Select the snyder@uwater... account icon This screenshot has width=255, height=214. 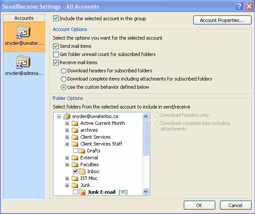coord(23,32)
